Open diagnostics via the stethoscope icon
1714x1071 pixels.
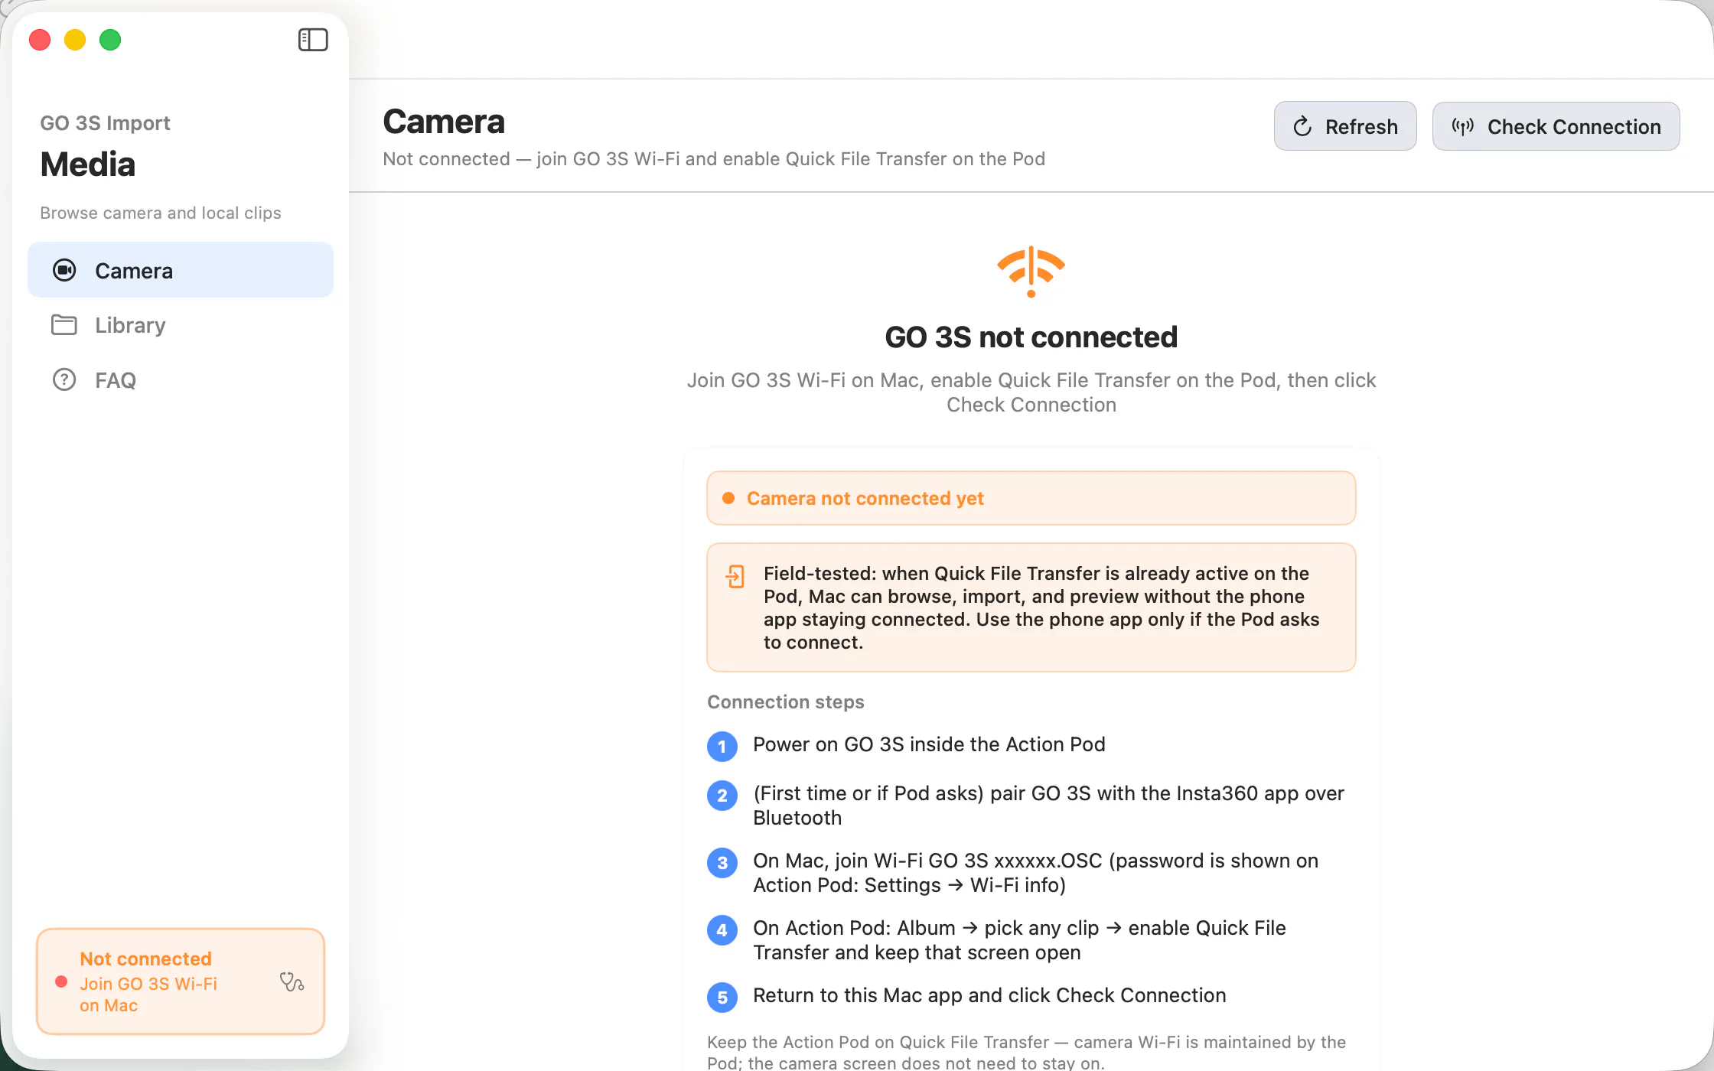(x=292, y=981)
